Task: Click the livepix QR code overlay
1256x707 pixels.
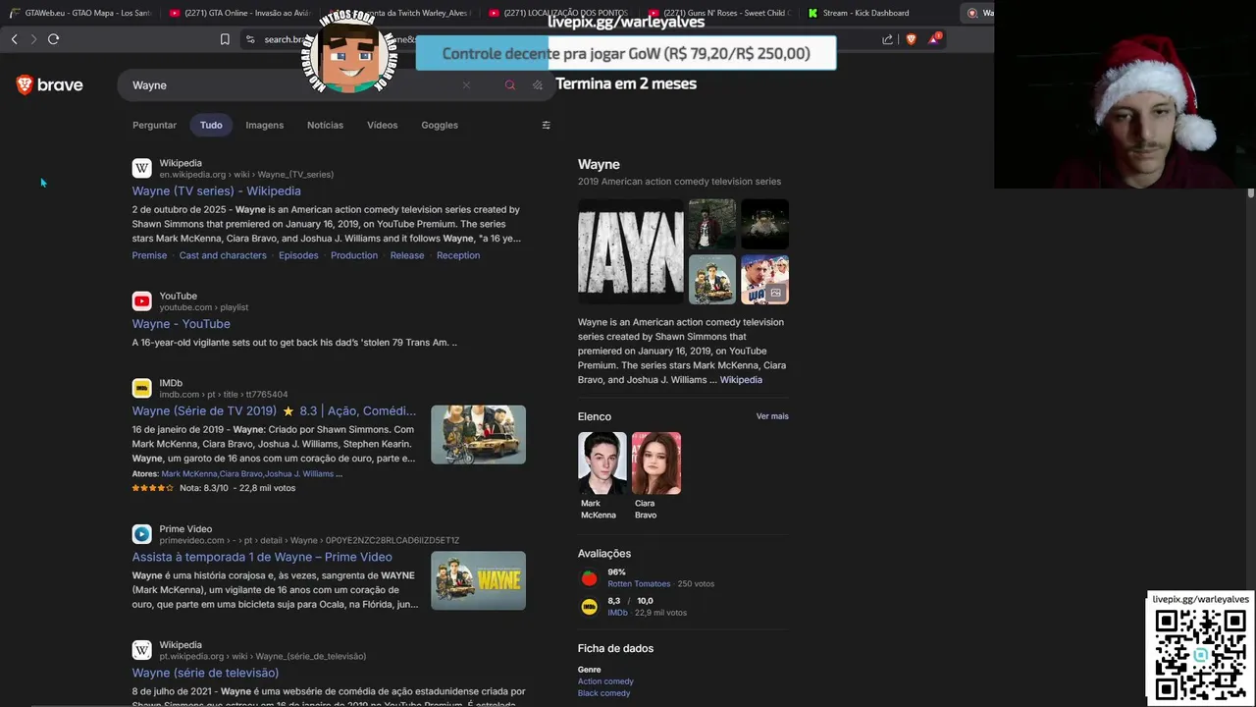Action: [1200, 654]
